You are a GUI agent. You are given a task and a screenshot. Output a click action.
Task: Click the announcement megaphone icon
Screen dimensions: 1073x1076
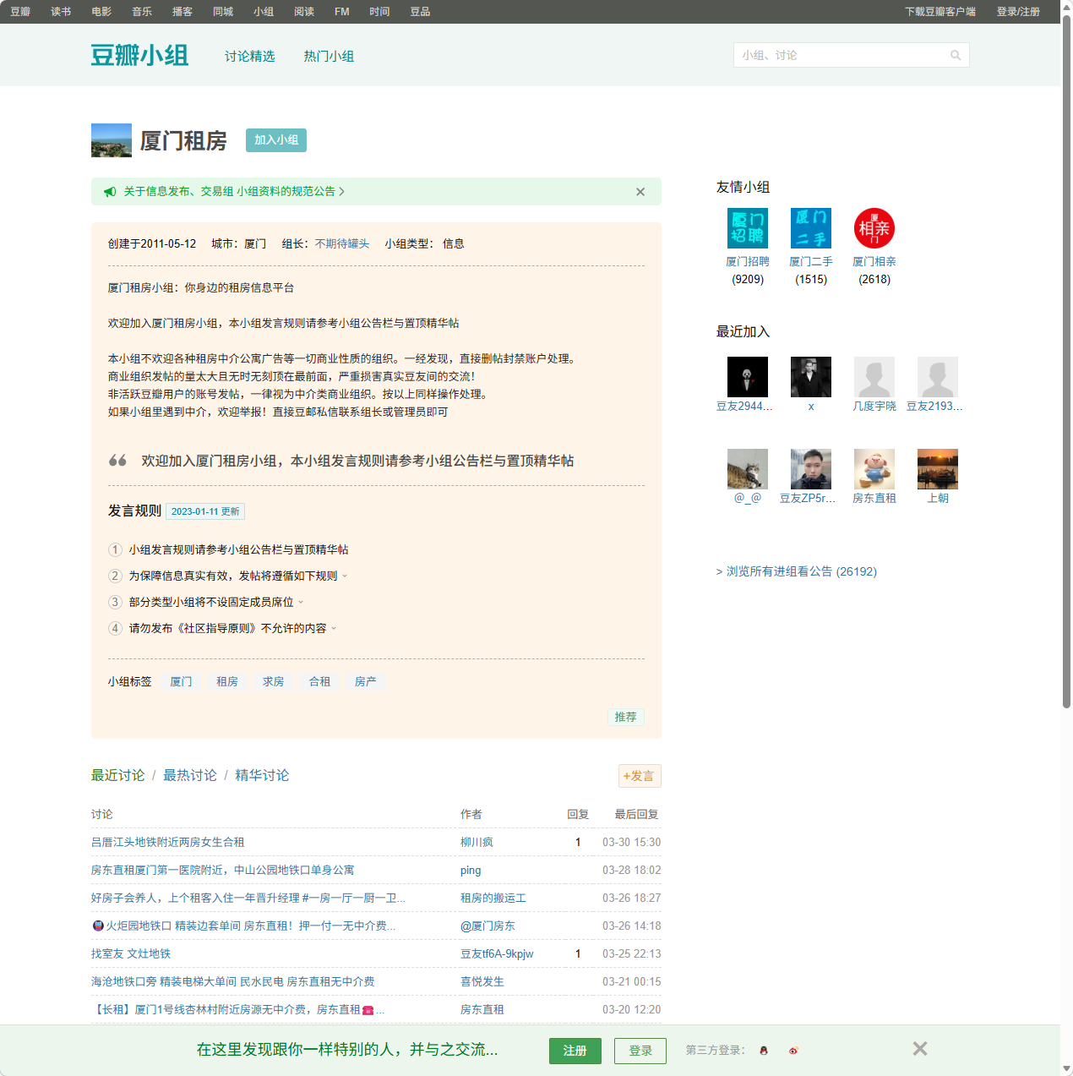coord(110,191)
